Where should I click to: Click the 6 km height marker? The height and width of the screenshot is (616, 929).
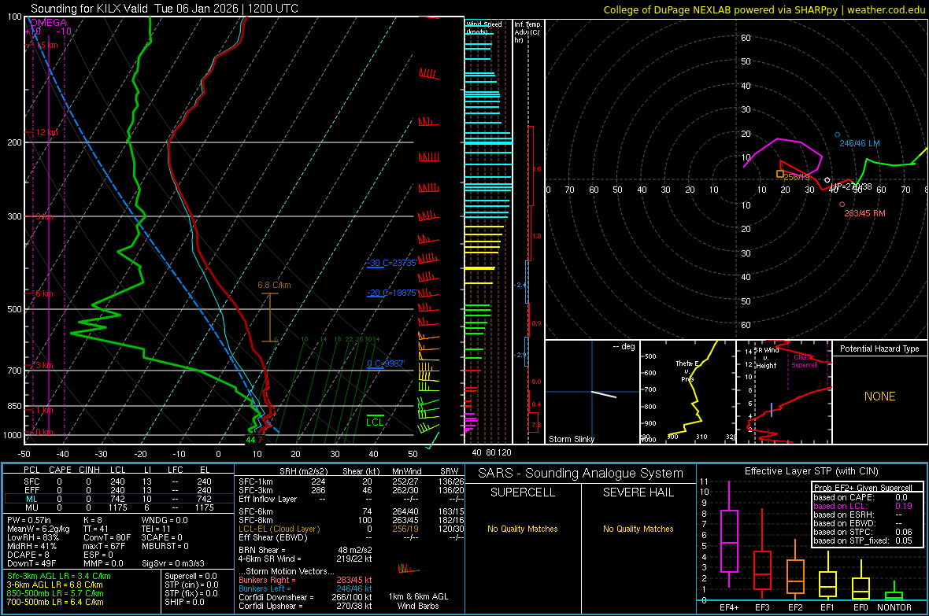(x=44, y=293)
